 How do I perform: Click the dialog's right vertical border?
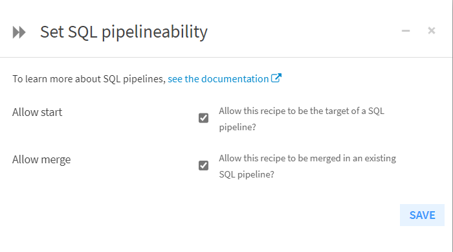[452, 126]
